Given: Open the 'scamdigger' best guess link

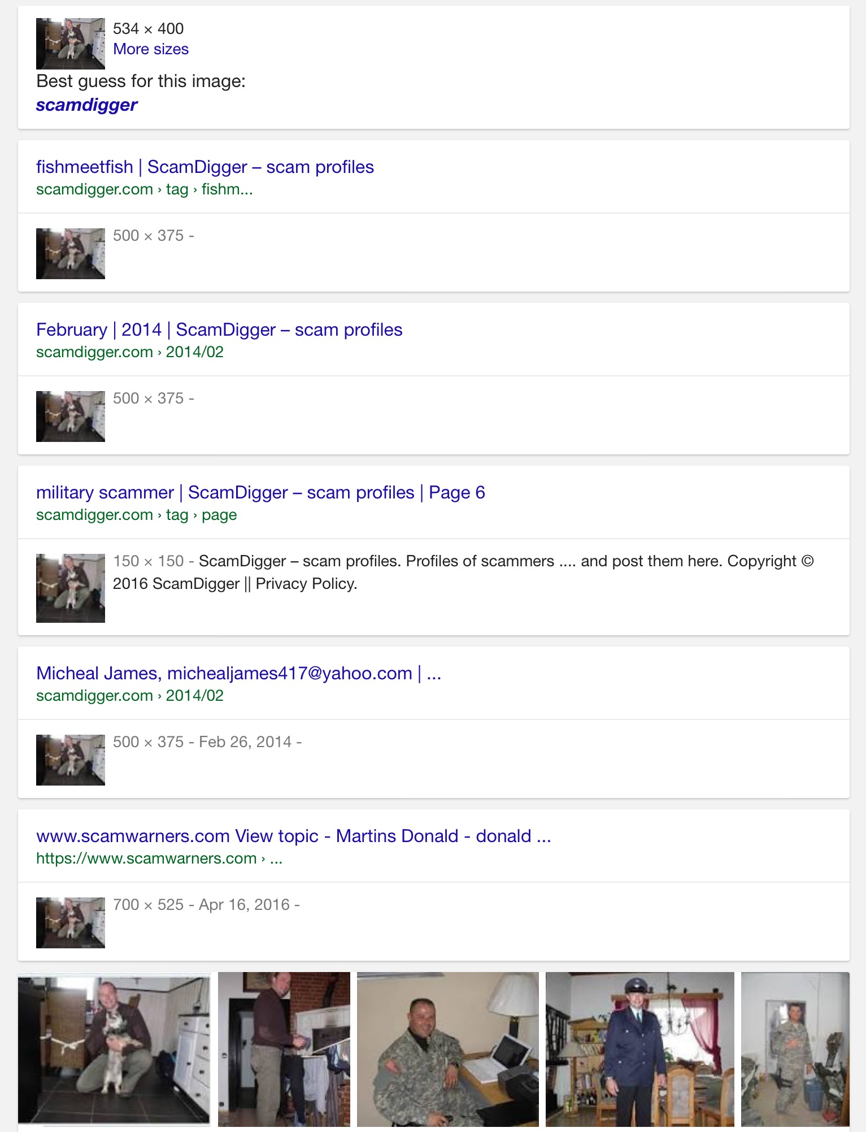Looking at the screenshot, I should pyautogui.click(x=86, y=105).
